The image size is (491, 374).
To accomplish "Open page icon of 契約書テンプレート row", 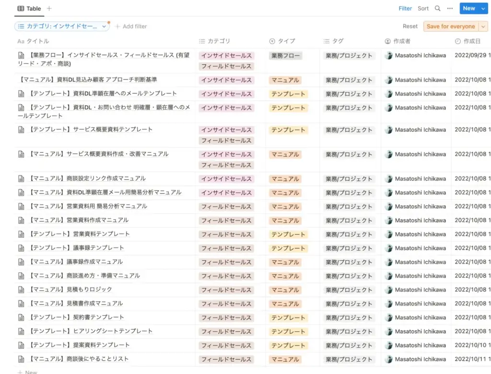I will click(x=21, y=317).
